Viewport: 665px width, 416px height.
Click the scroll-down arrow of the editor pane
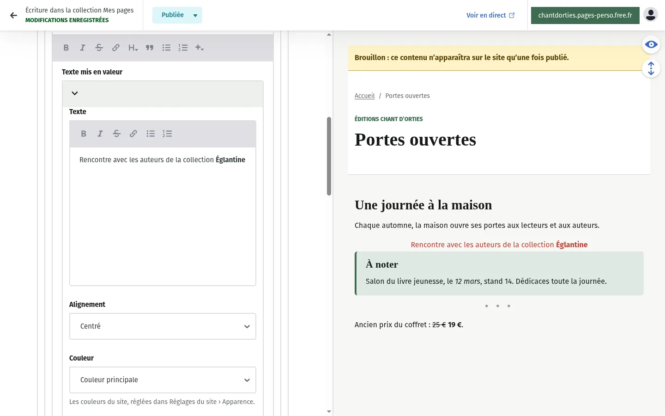[329, 411]
